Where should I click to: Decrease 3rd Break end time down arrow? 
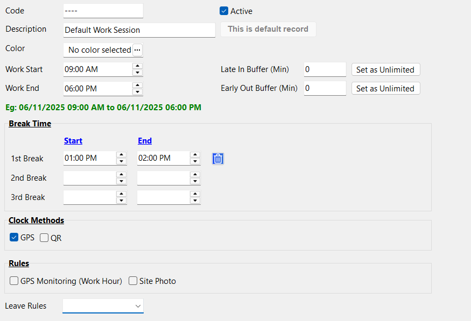tap(195, 201)
